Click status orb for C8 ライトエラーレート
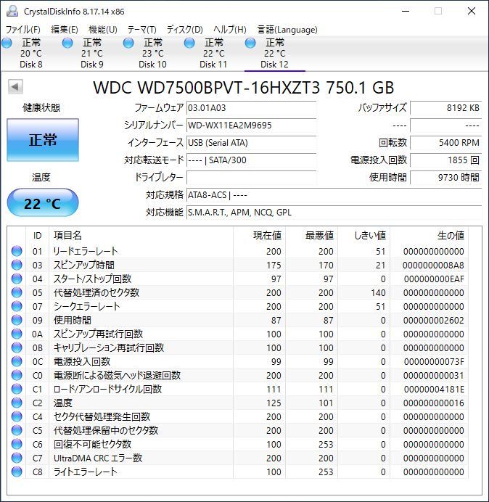Viewport: 489px width, 502px height. (17, 472)
